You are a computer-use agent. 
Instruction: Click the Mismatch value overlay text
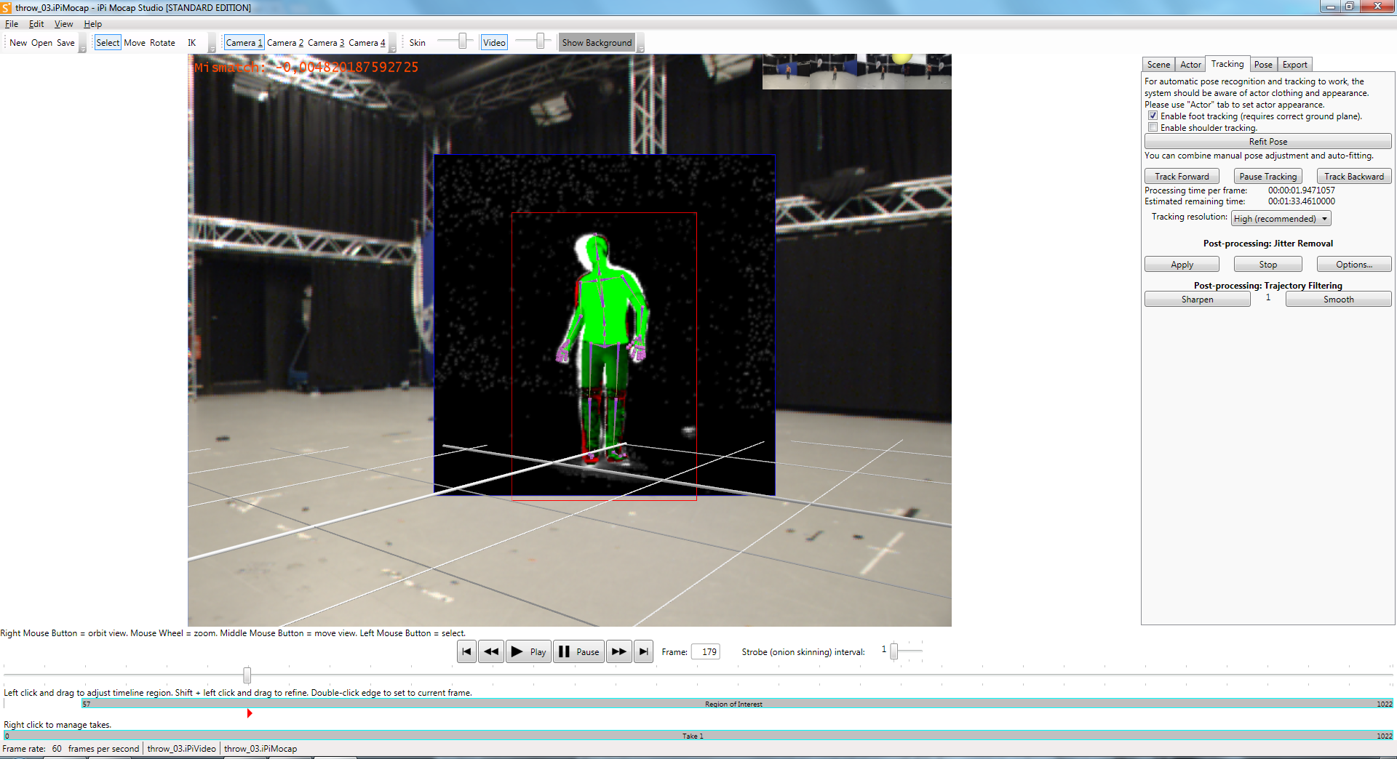coord(306,68)
